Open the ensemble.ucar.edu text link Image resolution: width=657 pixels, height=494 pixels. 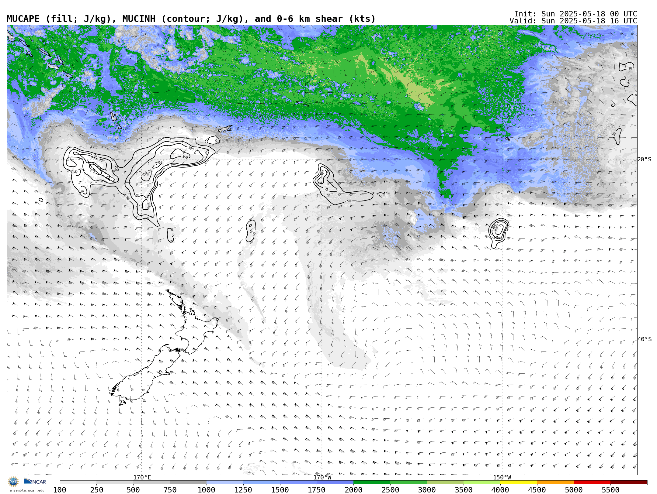tap(27, 490)
